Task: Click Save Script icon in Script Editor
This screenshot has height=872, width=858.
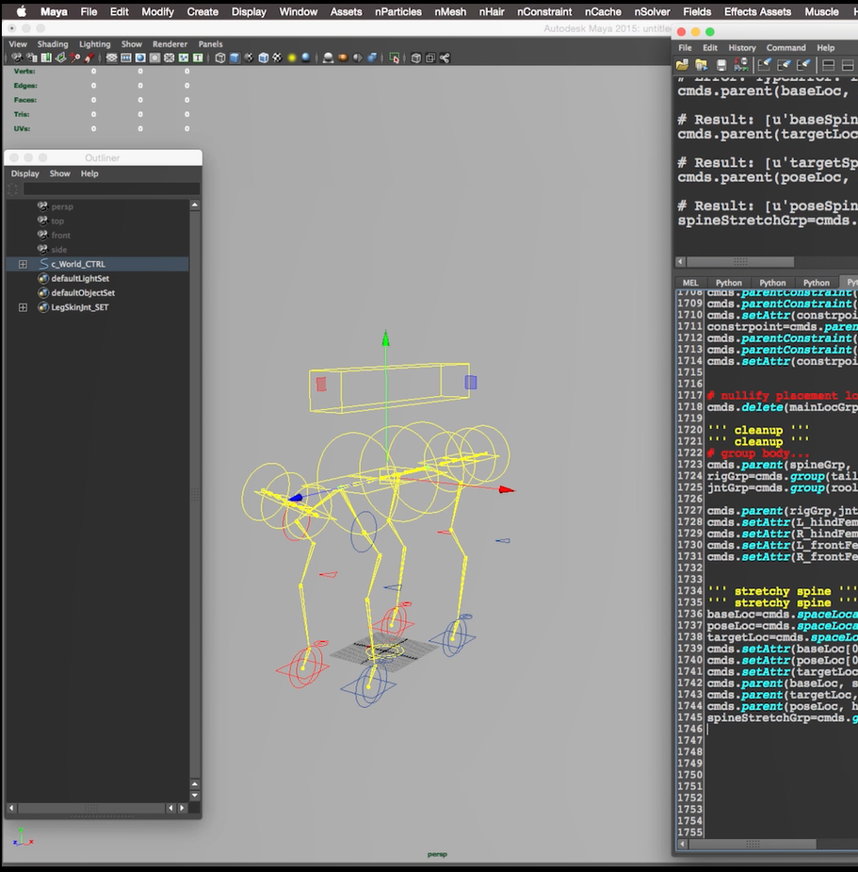Action: (721, 66)
